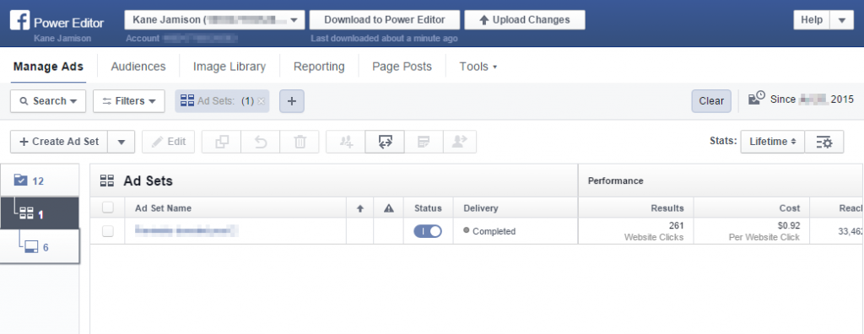This screenshot has height=334, width=864.
Task: Click the plus add filter button
Action: point(292,101)
